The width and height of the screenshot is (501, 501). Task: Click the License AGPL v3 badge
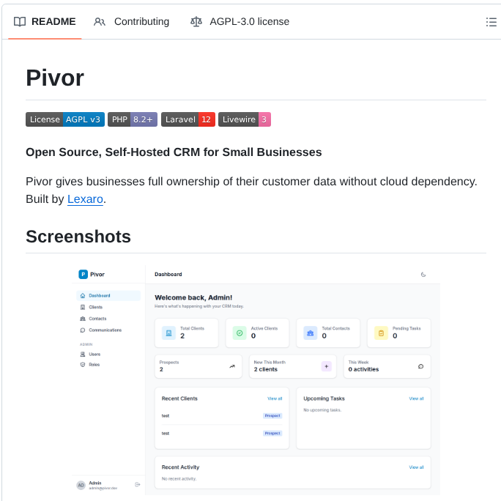(65, 119)
